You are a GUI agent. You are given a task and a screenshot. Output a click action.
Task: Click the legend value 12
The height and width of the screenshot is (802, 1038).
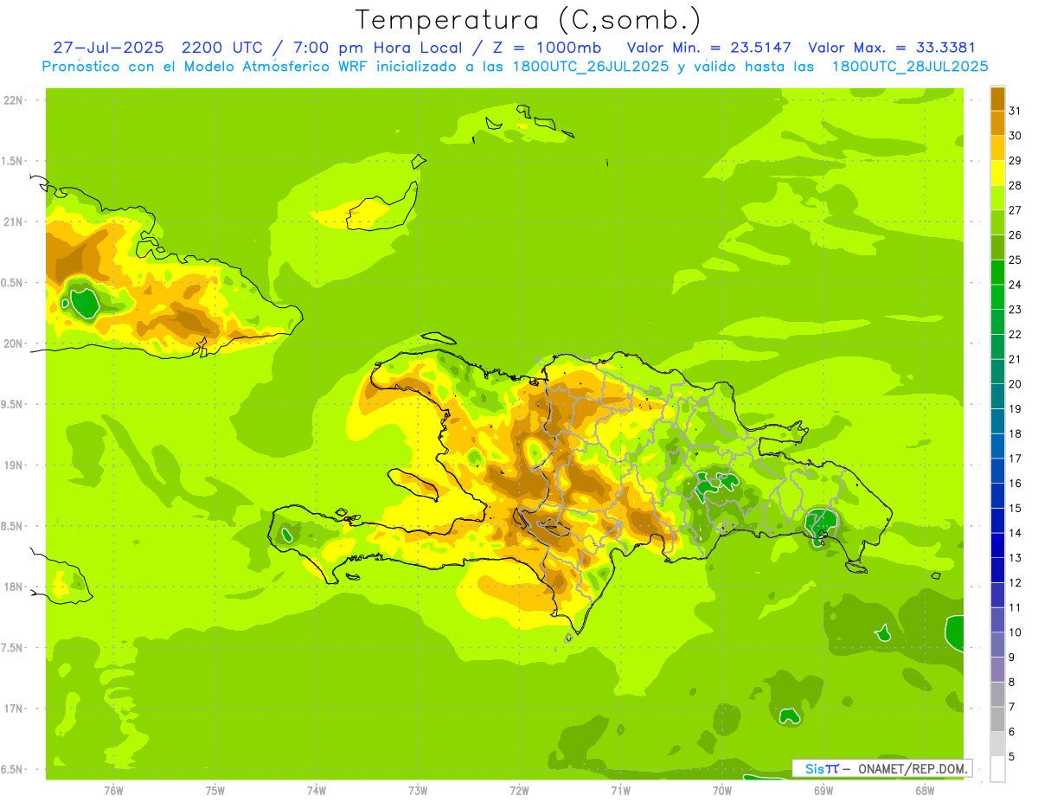tap(1015, 582)
